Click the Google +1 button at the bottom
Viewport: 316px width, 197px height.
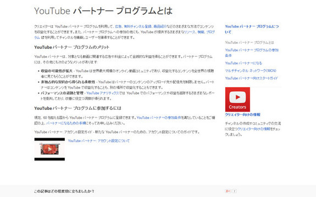point(228,191)
